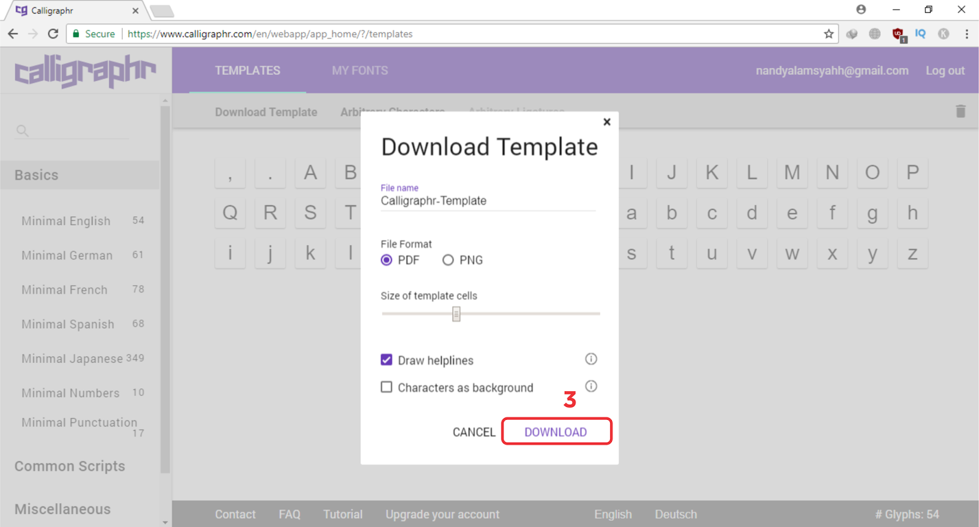979x527 pixels.
Task: Bookmark page with star icon
Action: click(x=828, y=34)
